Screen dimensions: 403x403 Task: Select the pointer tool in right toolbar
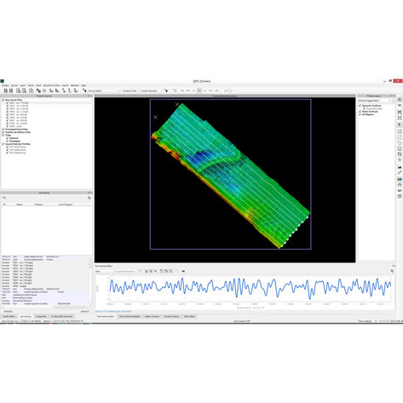point(400,124)
